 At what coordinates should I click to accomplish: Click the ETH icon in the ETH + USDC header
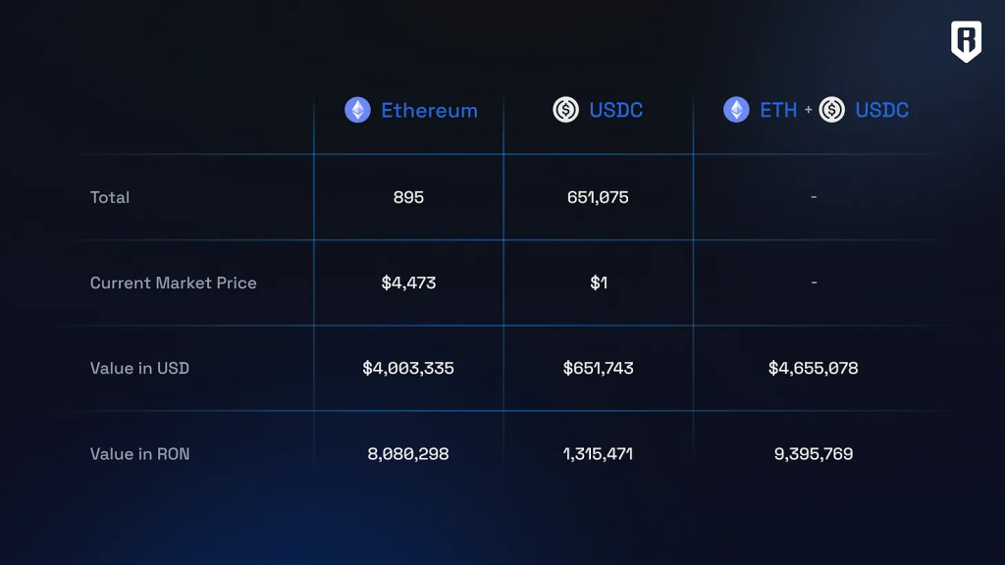click(736, 110)
